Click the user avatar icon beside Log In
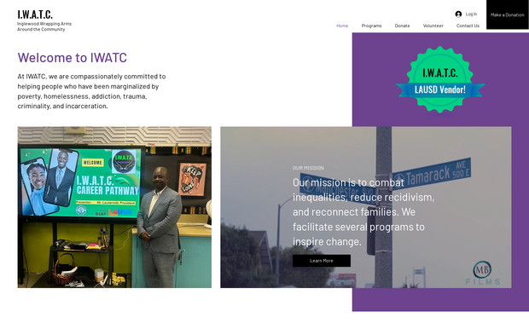 pyautogui.click(x=458, y=14)
